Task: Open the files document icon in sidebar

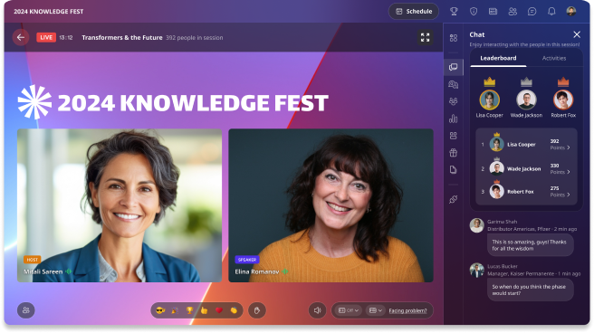Action: (x=454, y=169)
